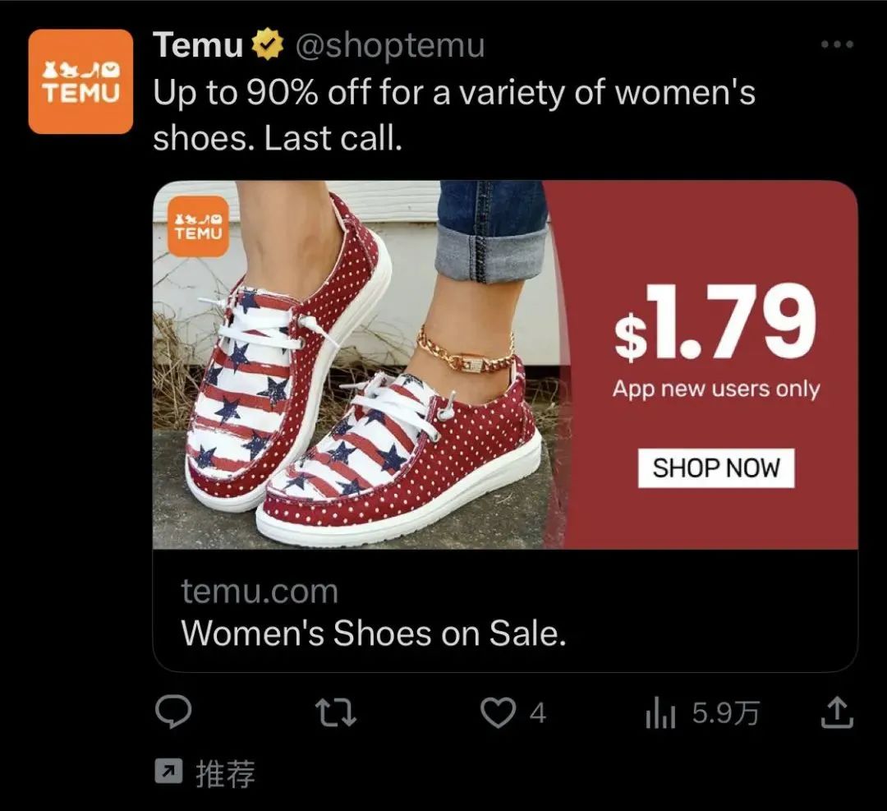Click the Women's Shoes on Sale headline

point(374,633)
